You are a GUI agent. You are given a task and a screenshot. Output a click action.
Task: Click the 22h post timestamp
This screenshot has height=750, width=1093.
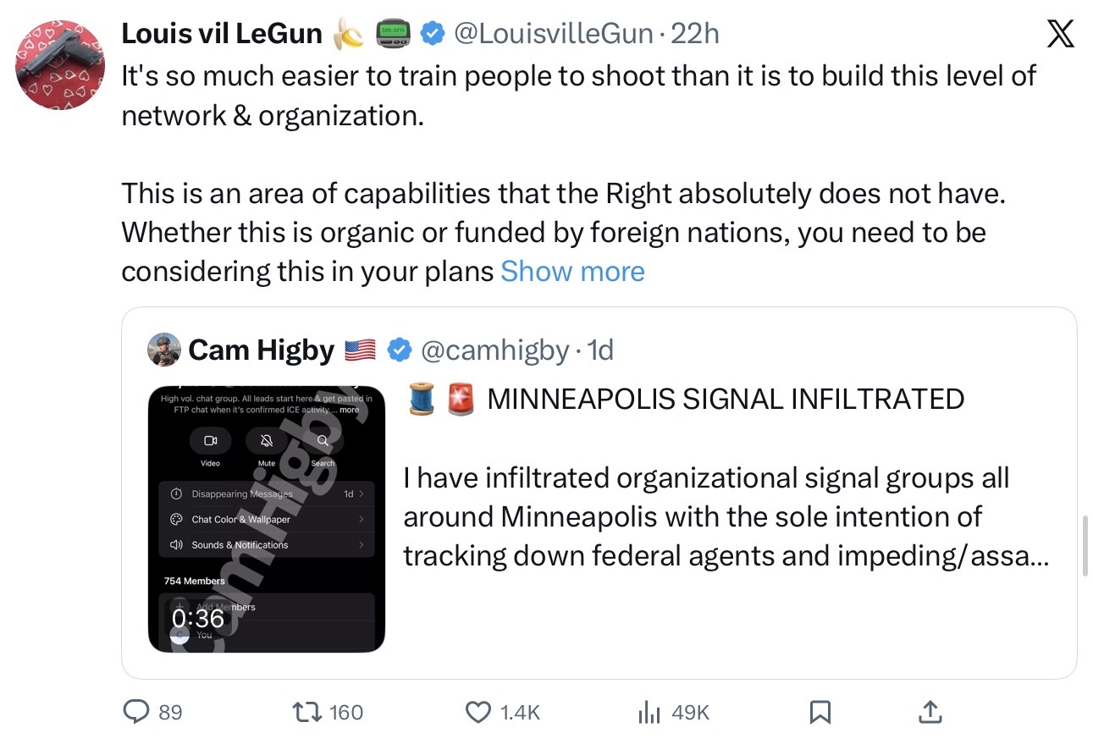[x=695, y=34]
